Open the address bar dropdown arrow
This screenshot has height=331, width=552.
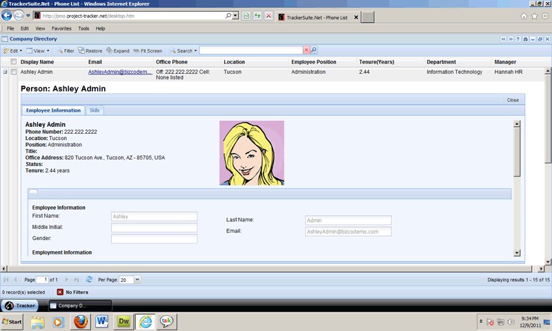[235, 16]
